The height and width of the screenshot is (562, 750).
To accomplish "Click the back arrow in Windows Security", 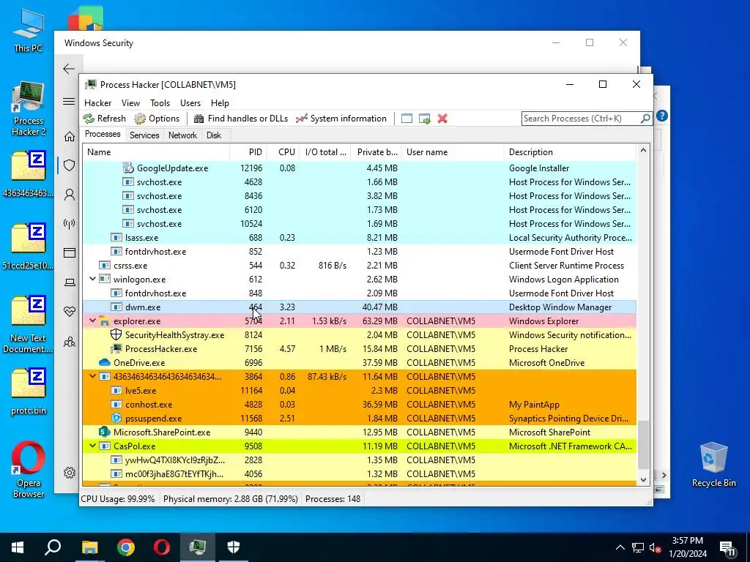I will click(x=69, y=69).
